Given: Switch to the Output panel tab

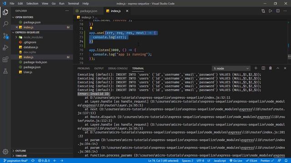Looking at the screenshot, I should [x=99, y=68].
